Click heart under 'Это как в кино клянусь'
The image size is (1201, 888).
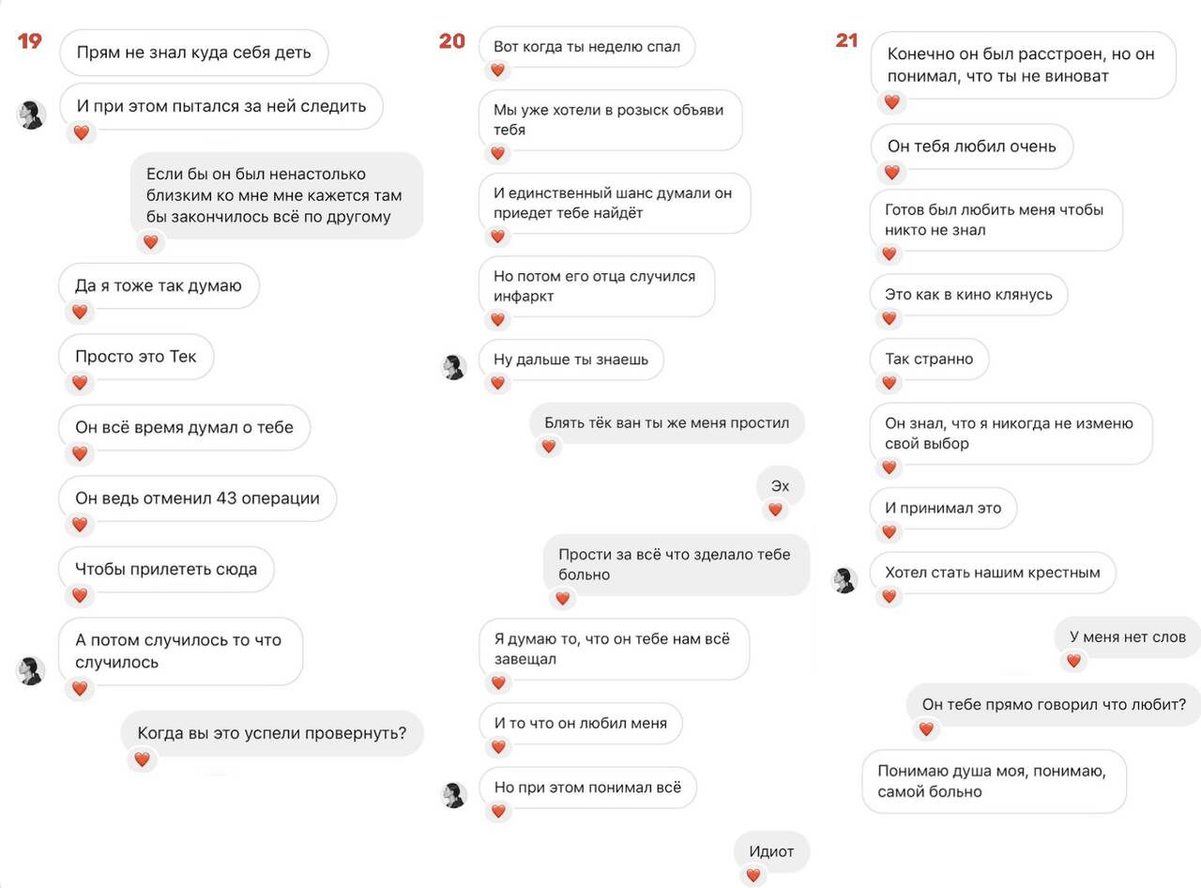point(890,319)
